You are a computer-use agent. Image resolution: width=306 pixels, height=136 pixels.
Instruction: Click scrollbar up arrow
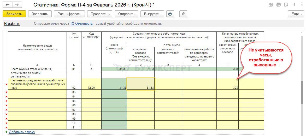[302, 33]
